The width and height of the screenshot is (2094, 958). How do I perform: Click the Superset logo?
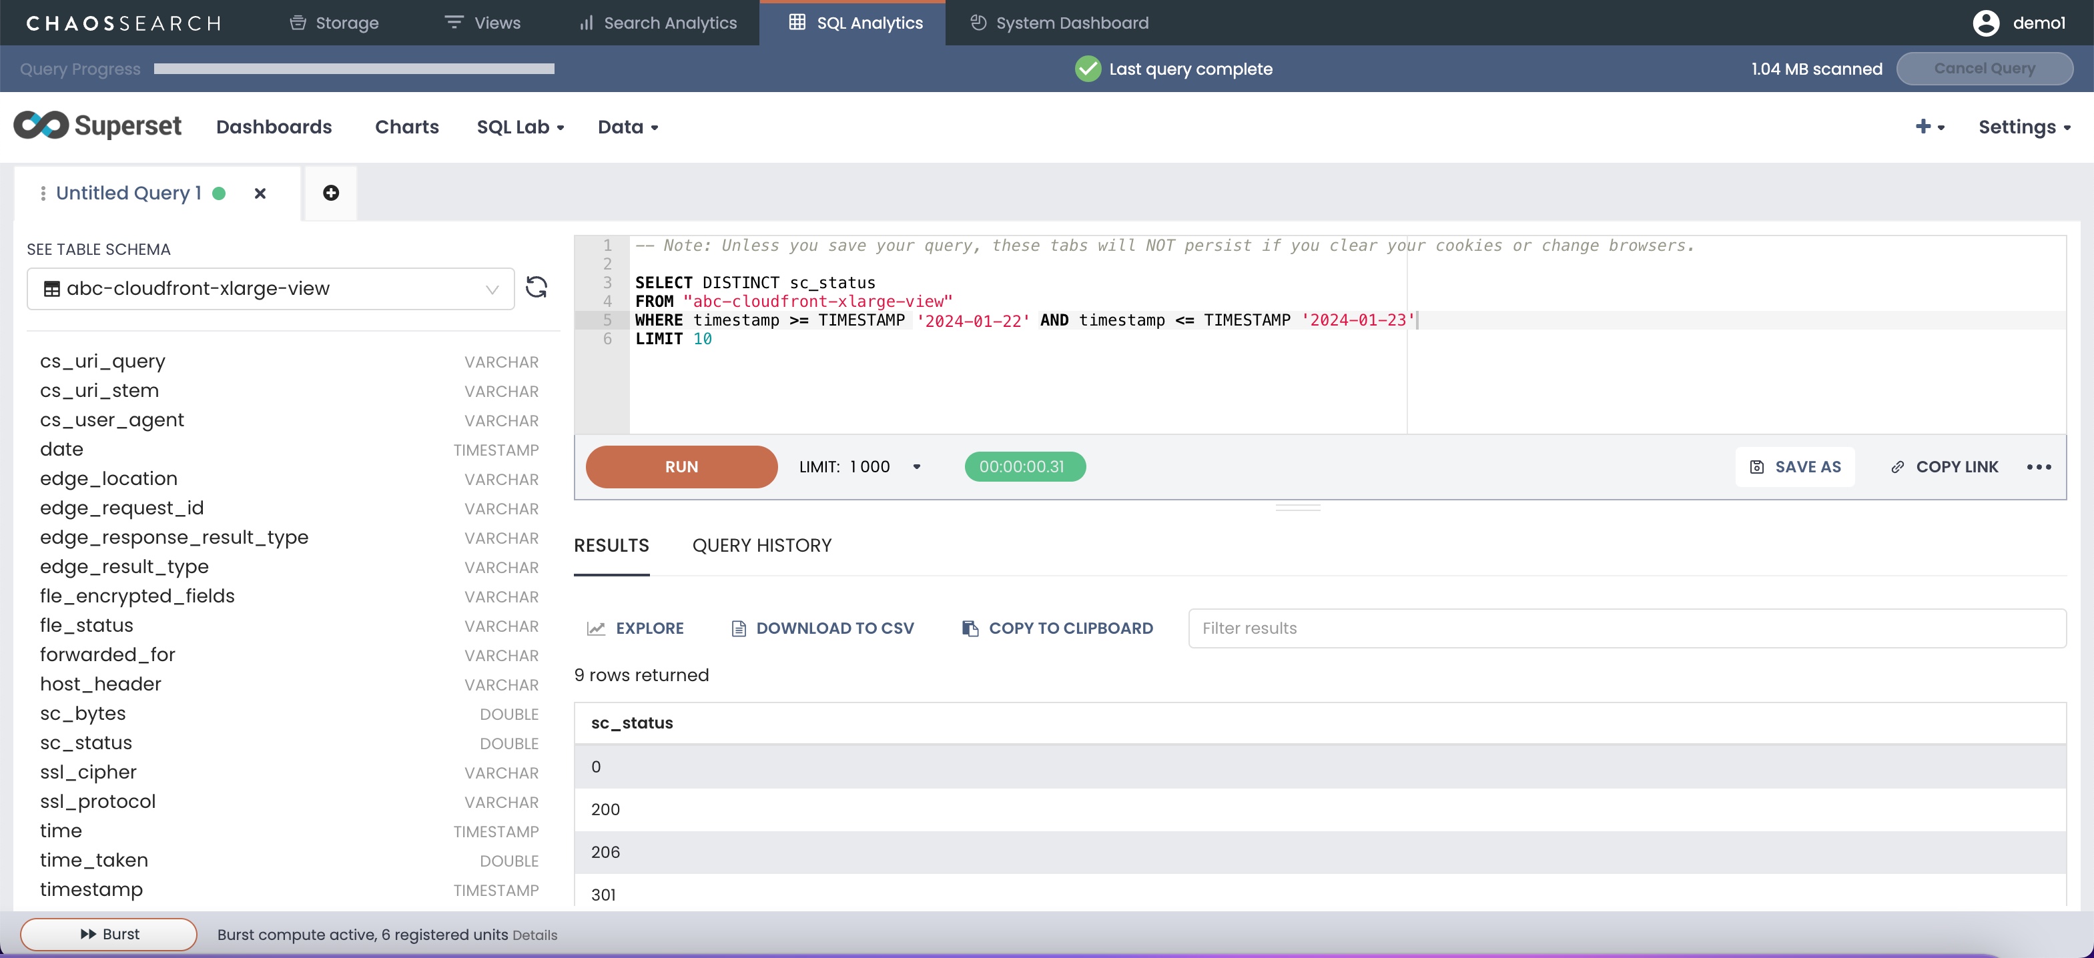point(97,126)
